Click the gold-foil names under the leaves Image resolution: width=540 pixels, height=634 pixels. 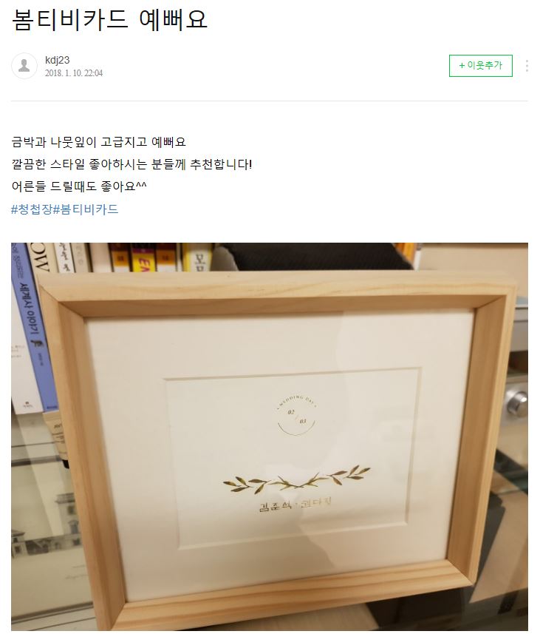click(295, 505)
